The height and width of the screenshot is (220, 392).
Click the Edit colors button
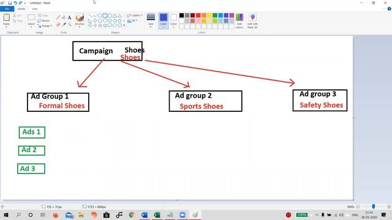[x=239, y=21]
